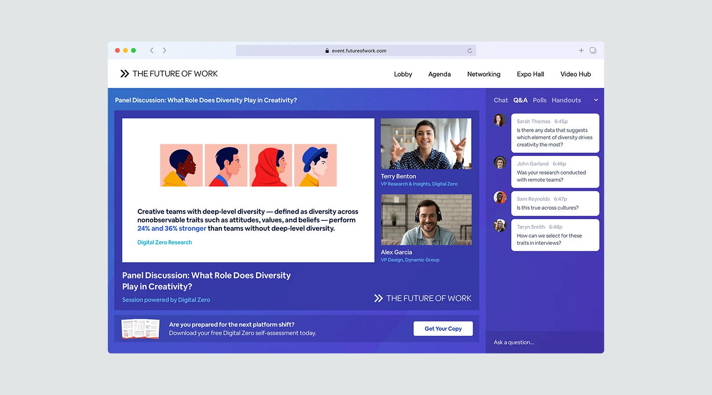Click the browser address bar
Image resolution: width=712 pixels, height=395 pixels.
(x=356, y=50)
